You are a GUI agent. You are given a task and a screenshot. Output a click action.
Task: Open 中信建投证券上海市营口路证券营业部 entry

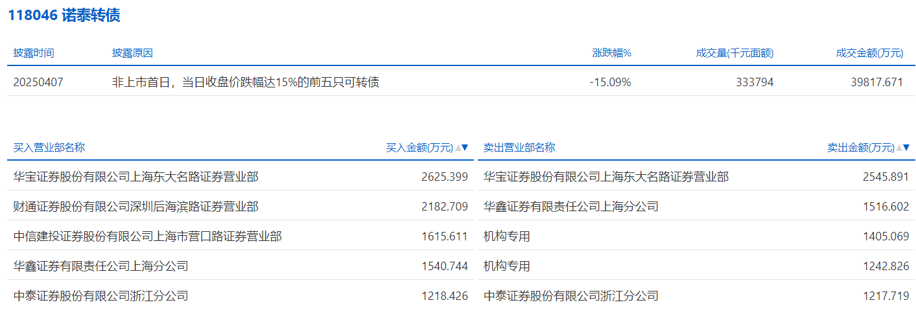(148, 236)
